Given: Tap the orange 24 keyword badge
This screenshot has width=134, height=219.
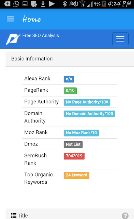Looking at the screenshot, I should point(76,175).
